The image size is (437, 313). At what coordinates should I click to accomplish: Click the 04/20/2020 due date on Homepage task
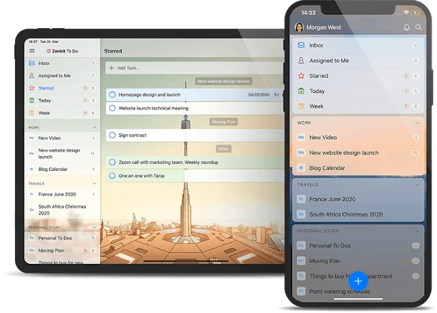coord(259,95)
